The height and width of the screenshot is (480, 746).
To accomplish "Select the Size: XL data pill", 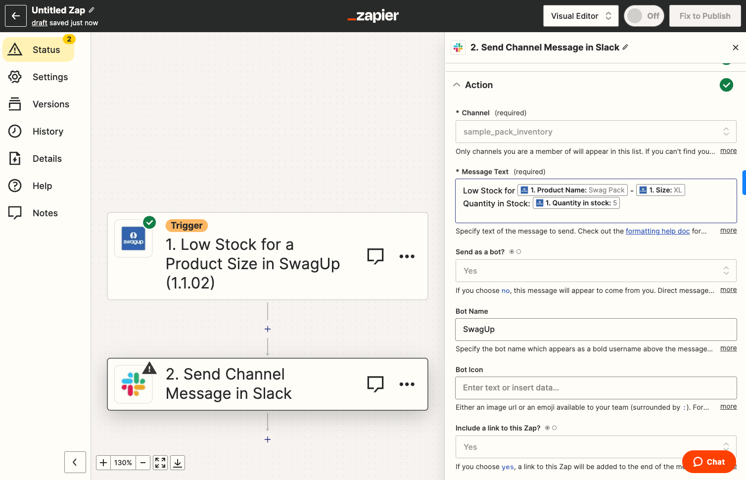I will [x=660, y=190].
